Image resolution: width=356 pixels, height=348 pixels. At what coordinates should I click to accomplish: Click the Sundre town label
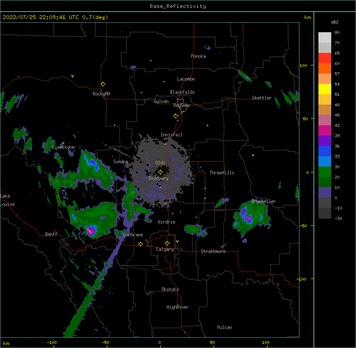click(121, 162)
